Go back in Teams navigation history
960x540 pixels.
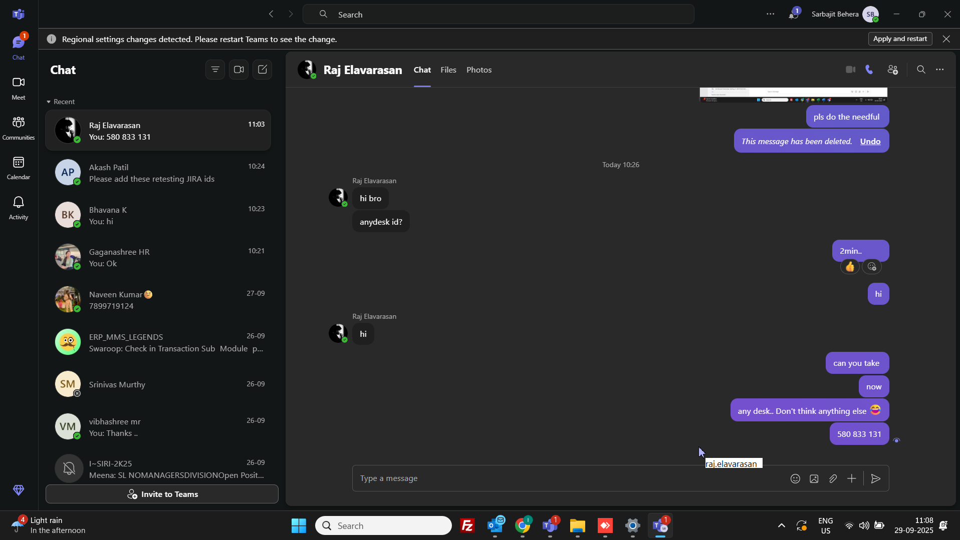271,14
